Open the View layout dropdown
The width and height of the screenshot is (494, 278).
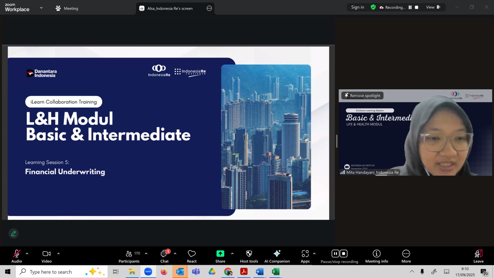click(433, 7)
